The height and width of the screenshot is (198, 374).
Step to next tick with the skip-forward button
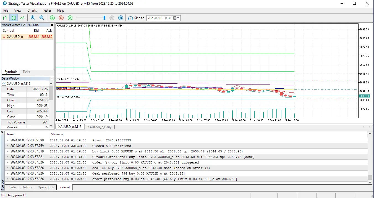click(x=121, y=18)
